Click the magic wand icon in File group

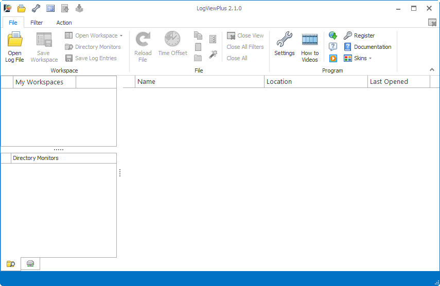pos(213,55)
